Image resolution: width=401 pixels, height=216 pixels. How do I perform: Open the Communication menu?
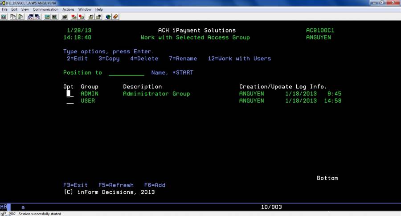click(45, 9)
